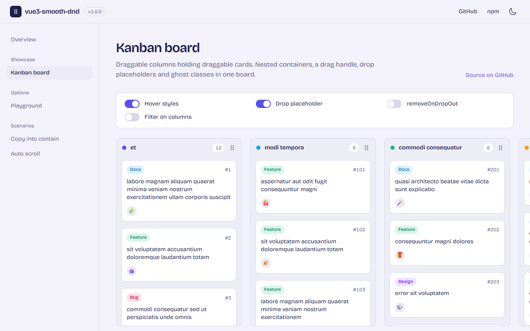Select card text 'consequuntur magni dolores'
Viewport: 530px width, 331px height.
(x=434, y=242)
